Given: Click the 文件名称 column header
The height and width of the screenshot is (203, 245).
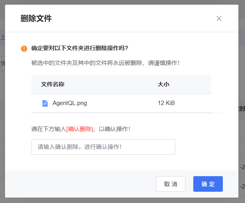Looking at the screenshot, I should [x=52, y=84].
